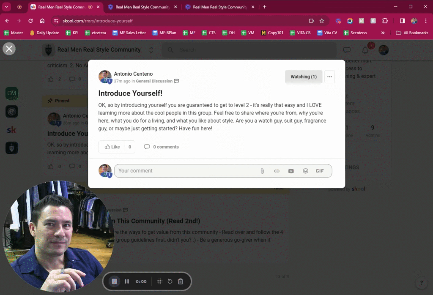Screen dimensions: 433x295
Task: Open the browser side panel
Action: point(403,21)
